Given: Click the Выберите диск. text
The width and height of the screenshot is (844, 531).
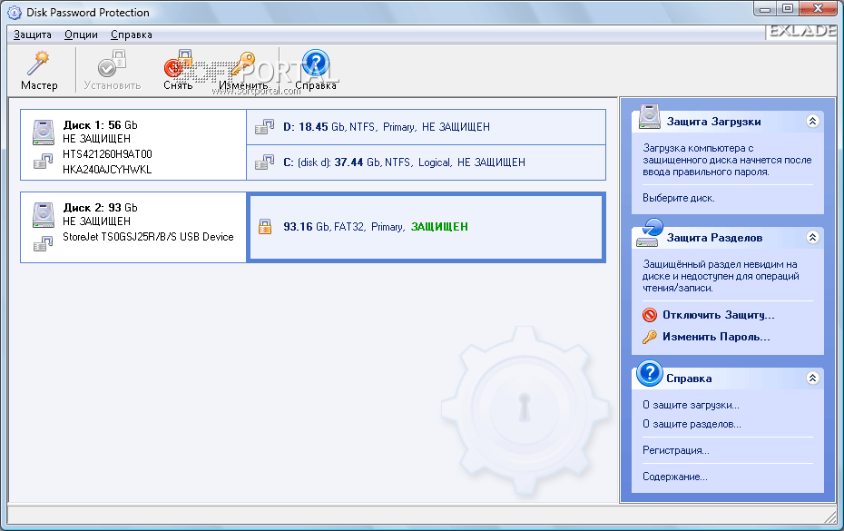Looking at the screenshot, I should coord(679,198).
